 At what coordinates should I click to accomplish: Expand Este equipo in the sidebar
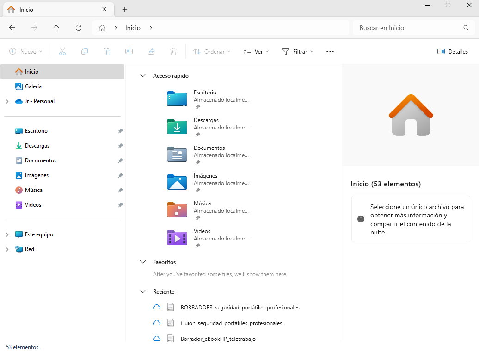coord(7,234)
